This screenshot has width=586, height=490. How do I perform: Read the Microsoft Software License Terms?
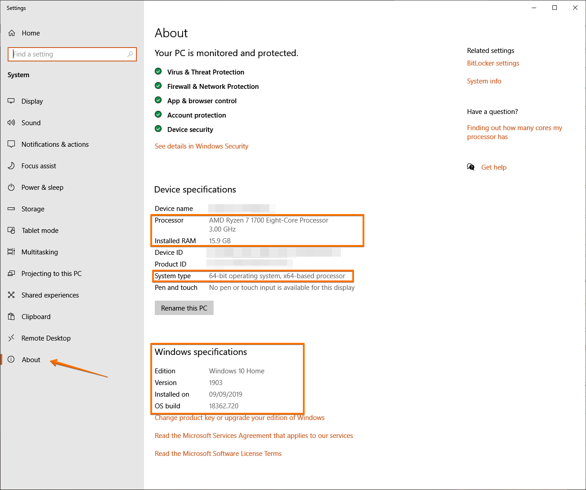pos(218,454)
